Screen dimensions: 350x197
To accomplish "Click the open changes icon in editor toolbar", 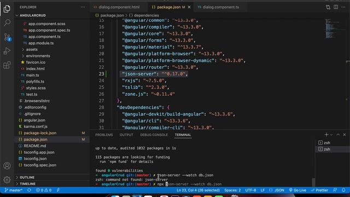I will click(x=328, y=7).
